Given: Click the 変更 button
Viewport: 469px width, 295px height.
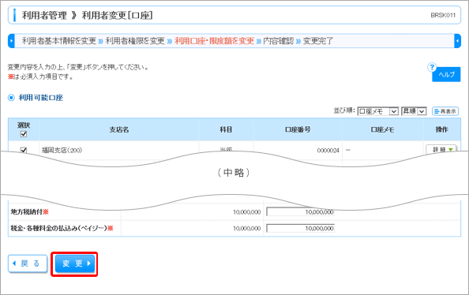Looking at the screenshot, I should point(75,263).
